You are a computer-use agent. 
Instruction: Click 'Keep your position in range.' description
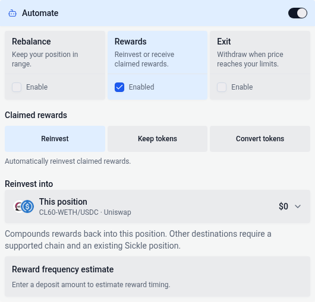(x=45, y=59)
